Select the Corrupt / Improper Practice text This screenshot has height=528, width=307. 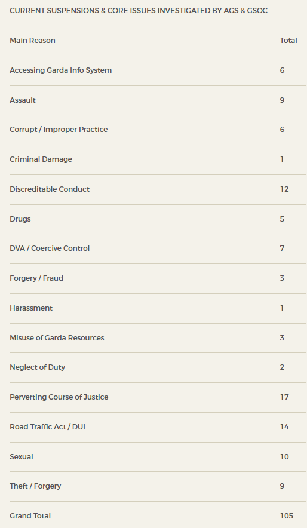point(59,130)
